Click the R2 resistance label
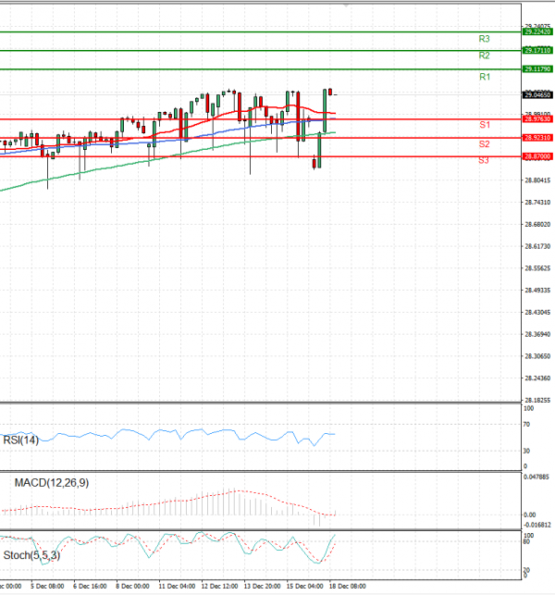The height and width of the screenshot is (595, 555). 484,56
